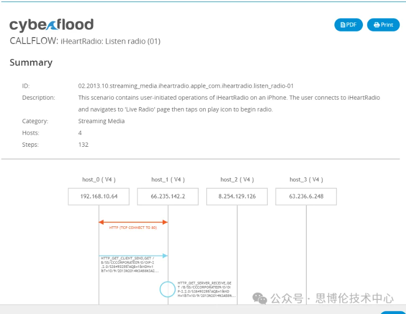Click the PDF document icon
Viewport: 406px width, 314px height.
[343, 25]
